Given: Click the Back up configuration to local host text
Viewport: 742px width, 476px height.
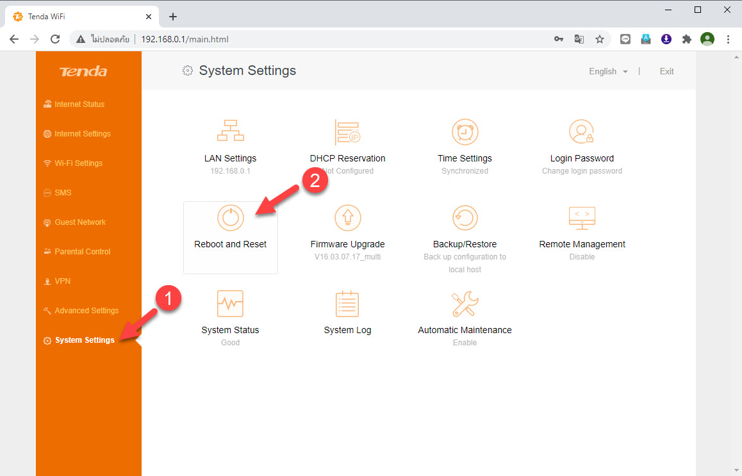Looking at the screenshot, I should (x=465, y=263).
